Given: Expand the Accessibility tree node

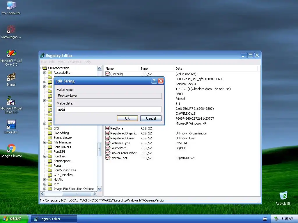Looking at the screenshot, I should coord(45,73).
